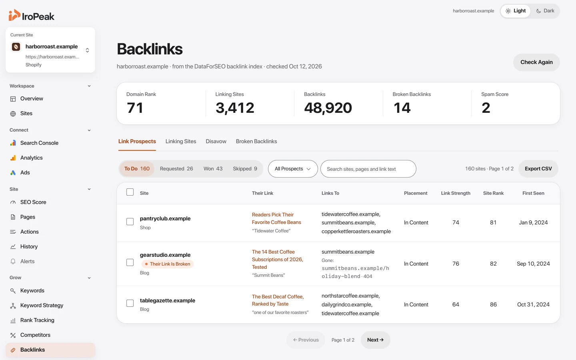Open 'Readers Pick Their Favorite Coffee Beans' link
Image resolution: width=576 pixels, height=360 pixels.
coord(276,218)
